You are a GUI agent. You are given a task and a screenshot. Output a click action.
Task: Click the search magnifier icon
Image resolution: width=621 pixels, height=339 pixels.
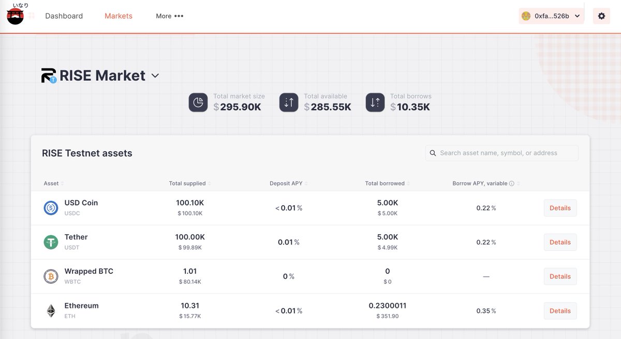pos(433,153)
